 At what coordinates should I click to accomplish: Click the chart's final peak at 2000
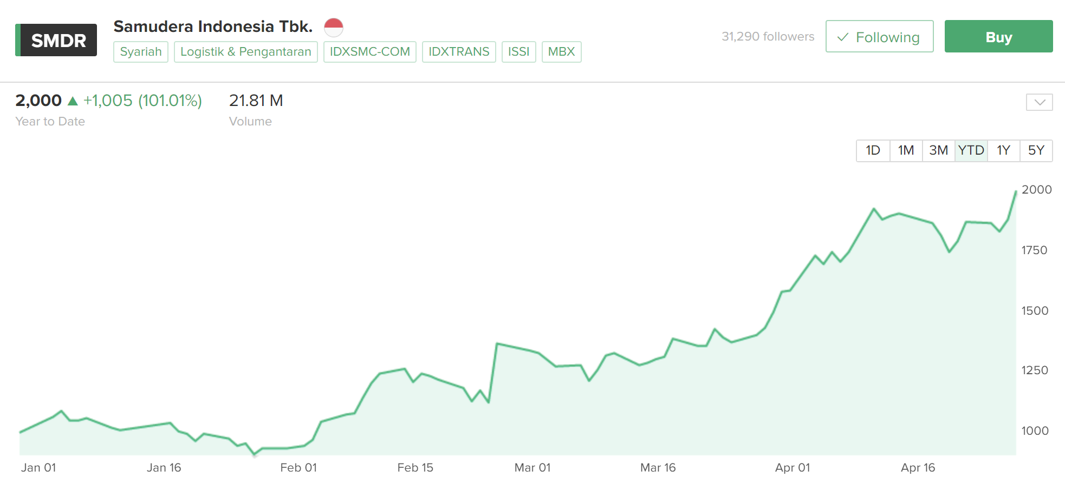tap(1016, 191)
